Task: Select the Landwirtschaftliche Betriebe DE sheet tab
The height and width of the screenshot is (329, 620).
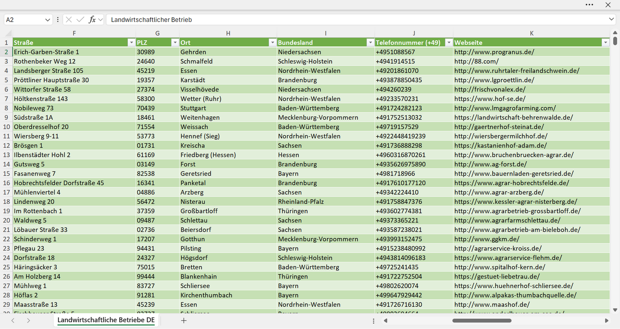Action: pyautogui.click(x=106, y=320)
